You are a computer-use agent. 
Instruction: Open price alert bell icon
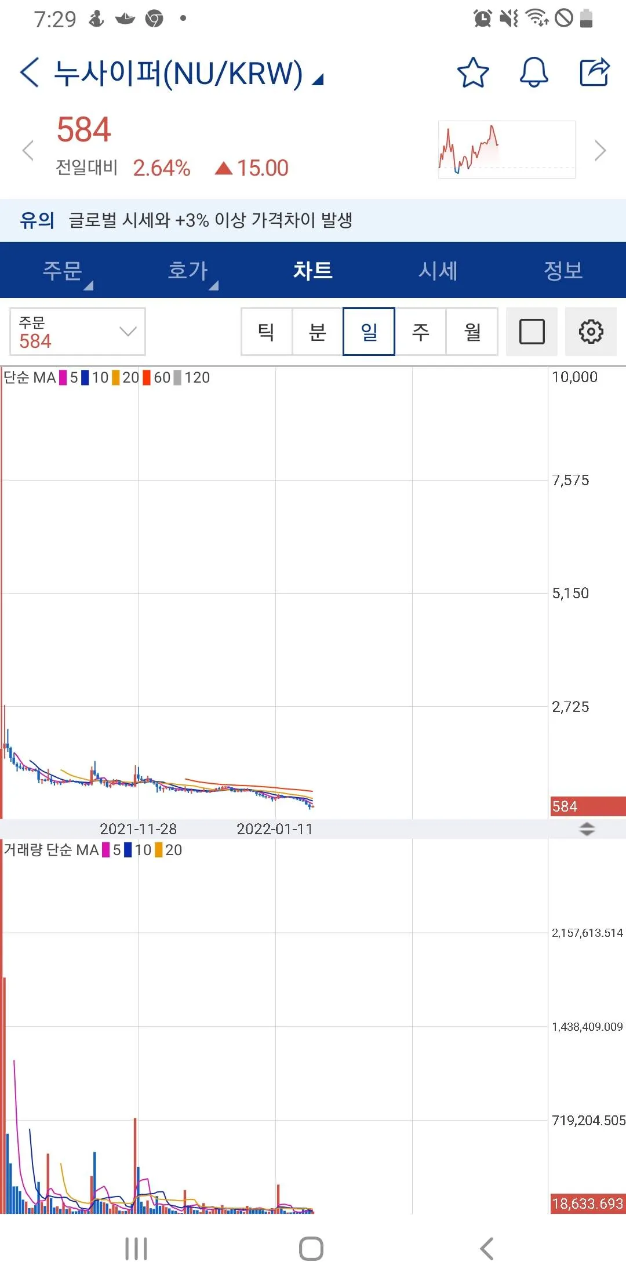point(533,73)
